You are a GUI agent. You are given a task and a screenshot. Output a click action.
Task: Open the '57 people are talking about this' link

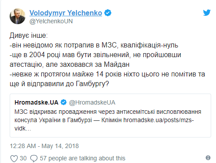tap(83, 158)
